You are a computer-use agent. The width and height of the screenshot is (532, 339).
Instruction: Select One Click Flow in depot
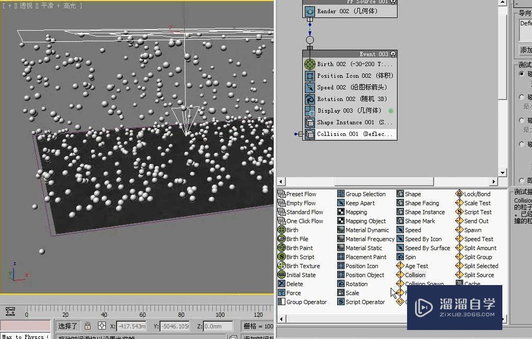click(300, 221)
